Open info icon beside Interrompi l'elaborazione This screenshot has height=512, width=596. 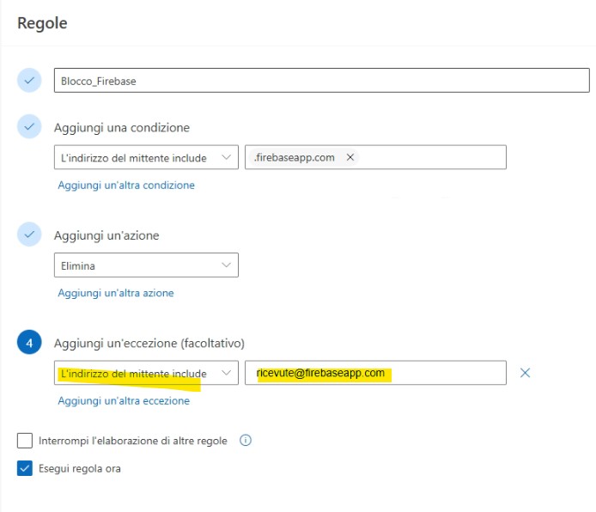(246, 441)
